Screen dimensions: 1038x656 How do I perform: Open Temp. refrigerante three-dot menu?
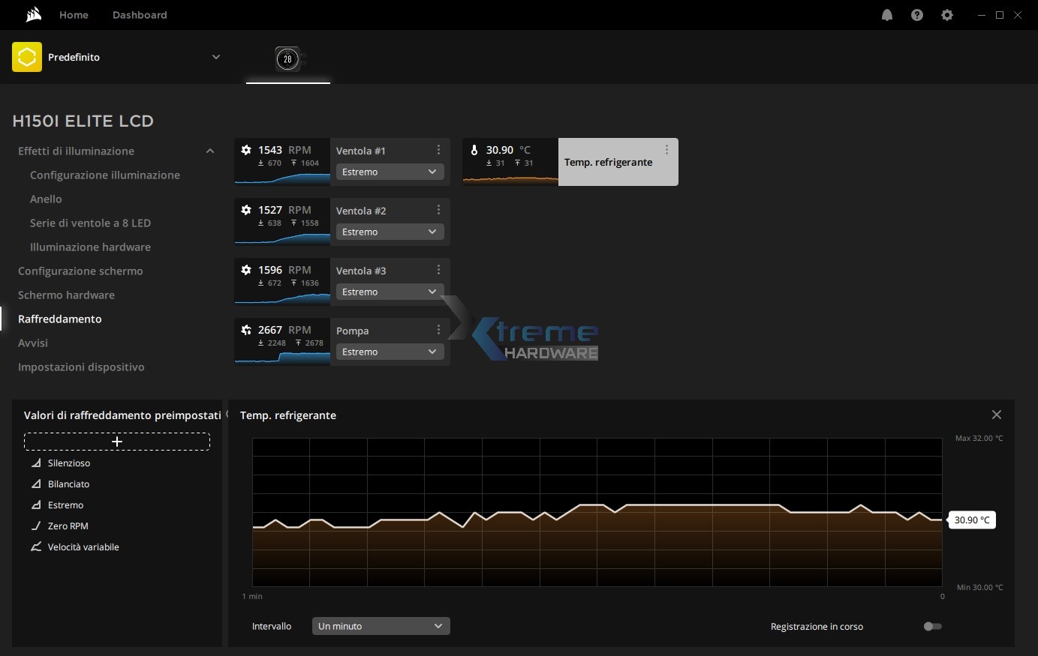(666, 150)
